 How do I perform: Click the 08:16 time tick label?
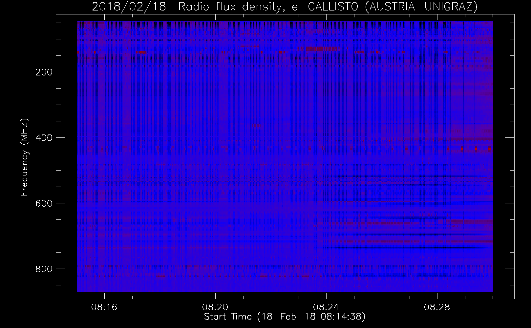click(x=104, y=307)
